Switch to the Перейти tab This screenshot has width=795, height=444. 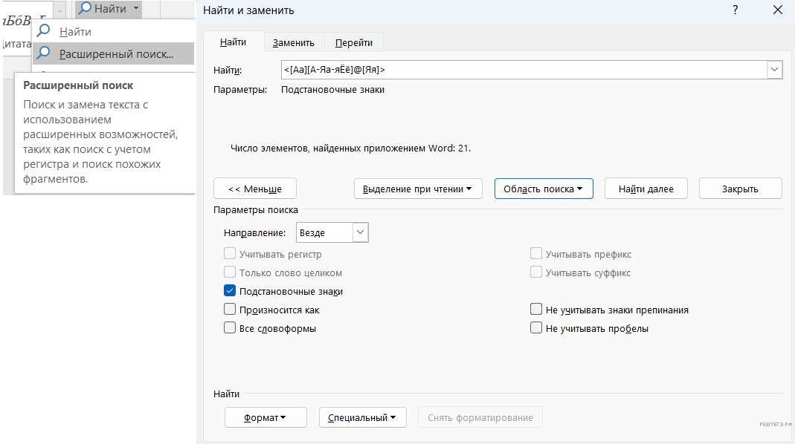pos(354,43)
